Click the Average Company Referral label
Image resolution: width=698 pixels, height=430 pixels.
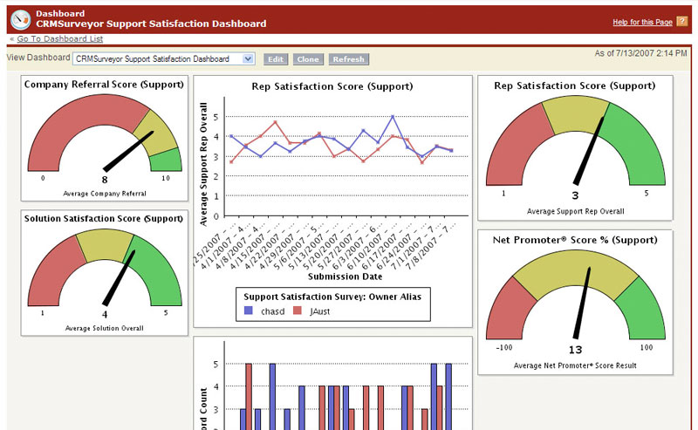pyautogui.click(x=105, y=194)
